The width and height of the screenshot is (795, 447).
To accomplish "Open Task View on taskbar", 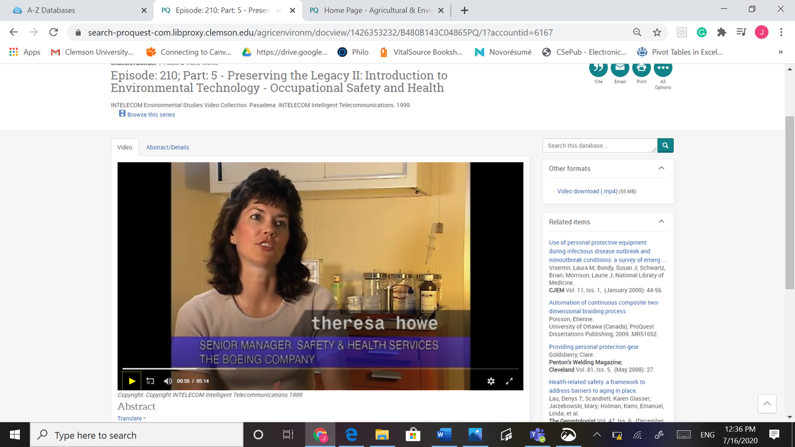I will point(289,435).
